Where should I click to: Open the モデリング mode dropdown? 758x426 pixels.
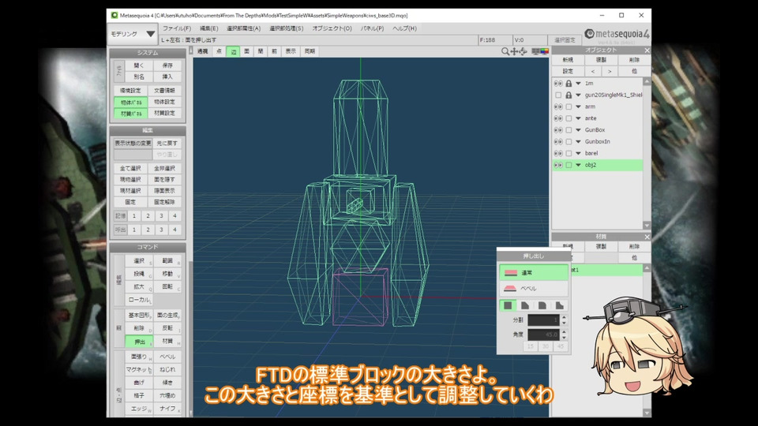133,35
